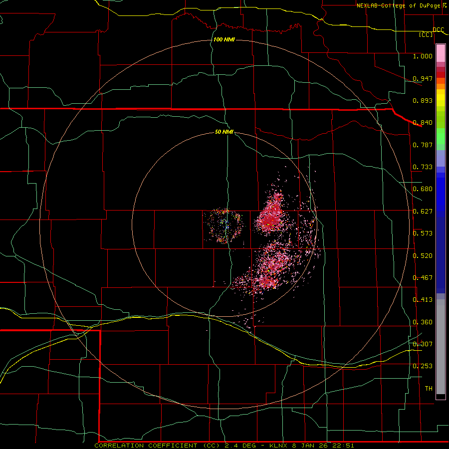Click the 0.573 legend value

(x=423, y=233)
